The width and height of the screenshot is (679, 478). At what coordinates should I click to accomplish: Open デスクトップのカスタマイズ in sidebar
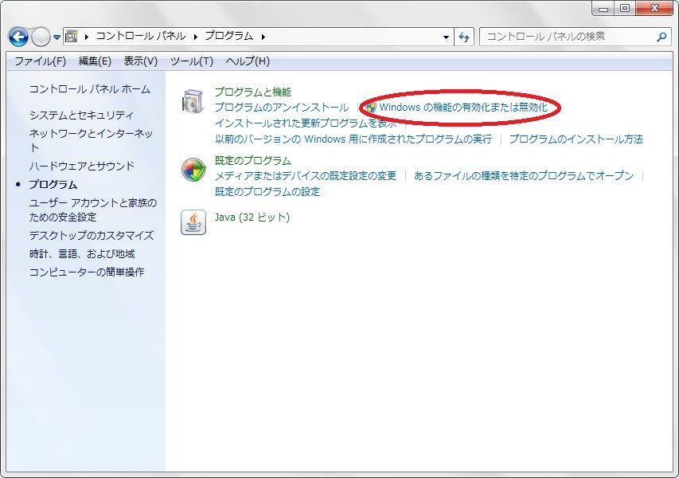92,235
